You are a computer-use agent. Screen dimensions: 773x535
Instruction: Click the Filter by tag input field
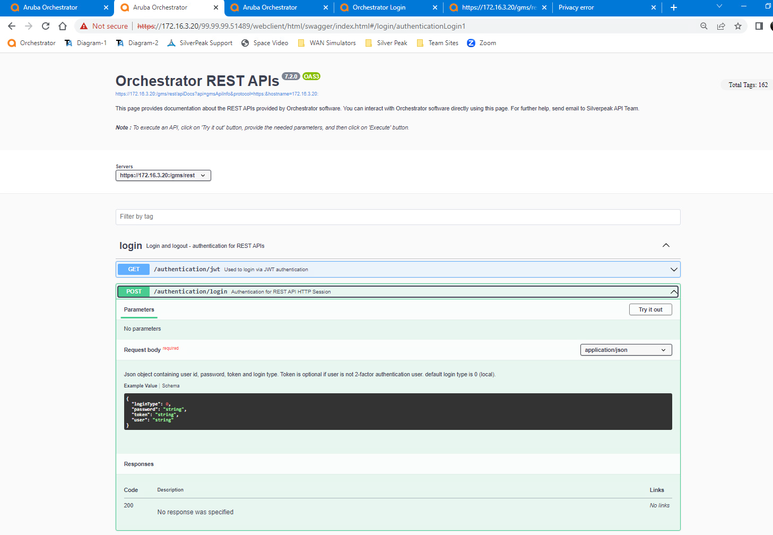pyautogui.click(x=398, y=217)
